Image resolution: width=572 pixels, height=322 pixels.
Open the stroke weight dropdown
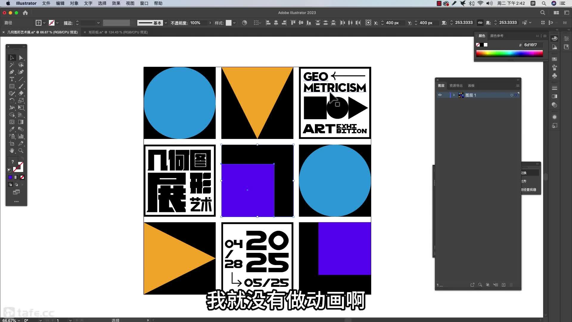click(98, 23)
